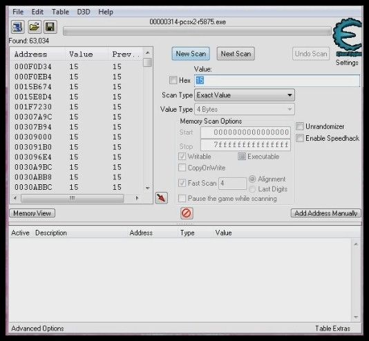Click the results list scroll-right arrow
This screenshot has width=369, height=341.
coord(138,198)
